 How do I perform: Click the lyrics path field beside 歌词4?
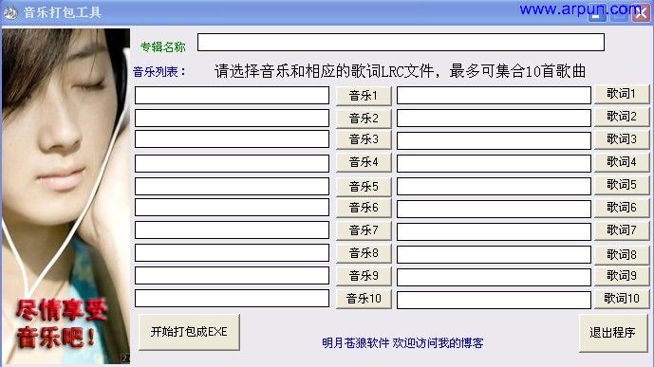(x=494, y=164)
